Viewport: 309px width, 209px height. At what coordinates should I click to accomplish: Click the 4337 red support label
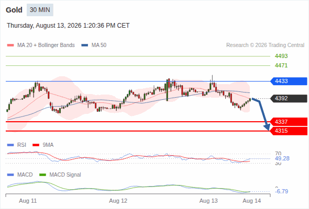click(289, 122)
